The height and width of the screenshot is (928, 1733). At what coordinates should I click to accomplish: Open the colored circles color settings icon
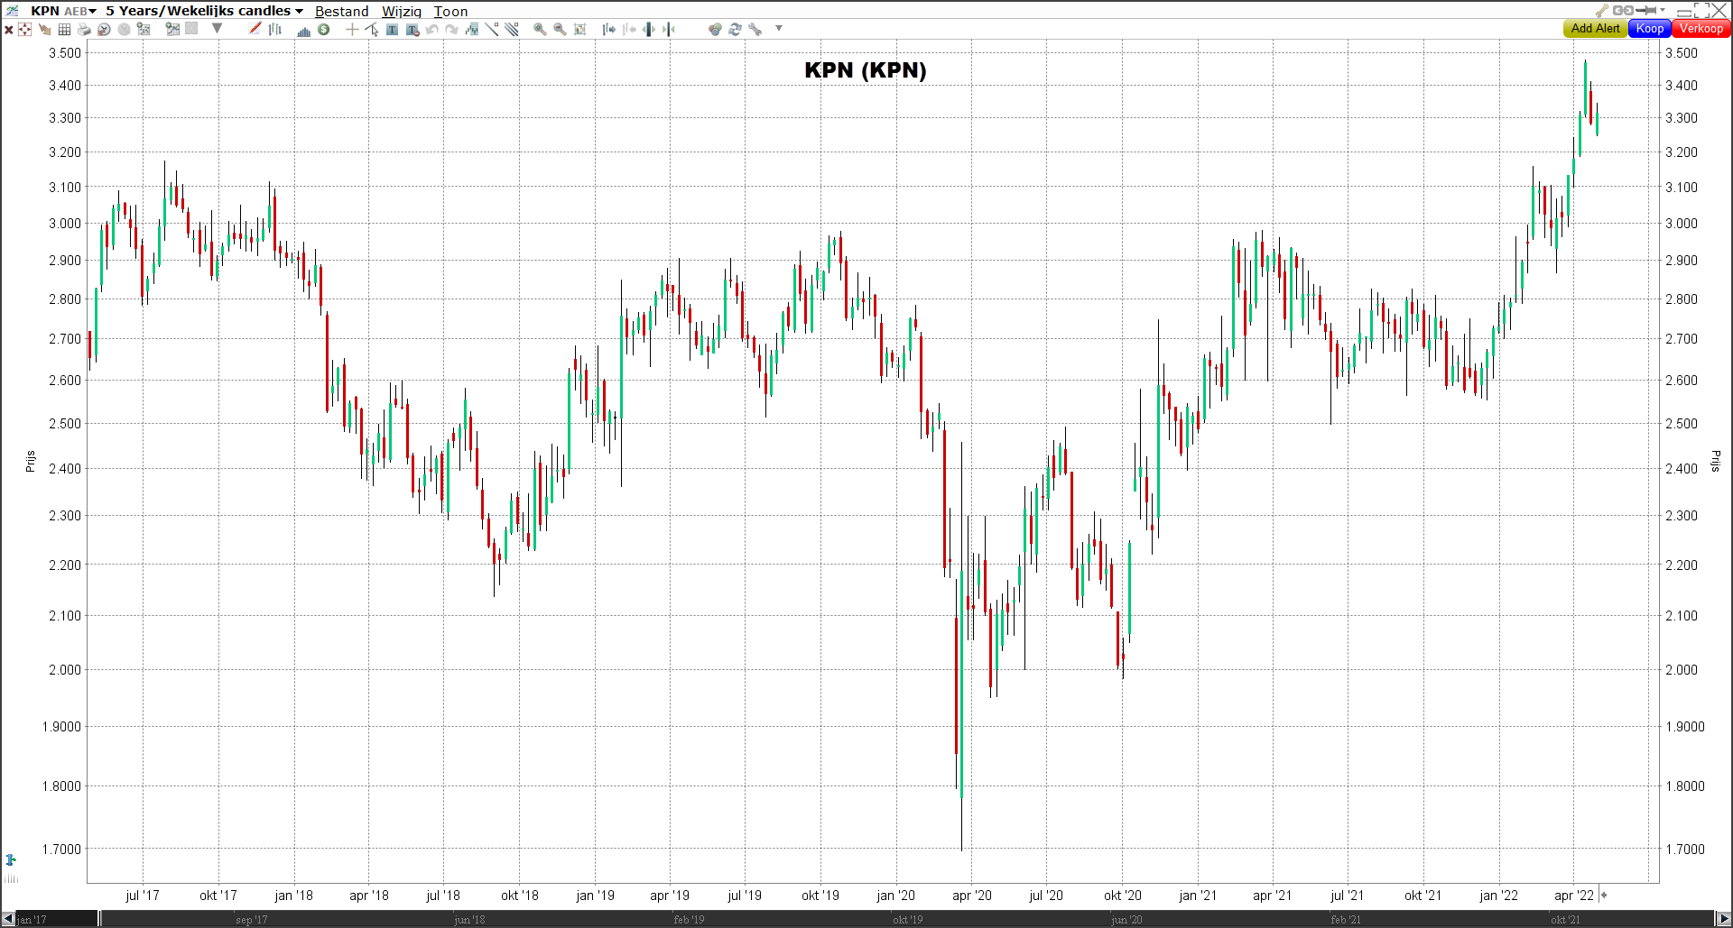tap(715, 30)
